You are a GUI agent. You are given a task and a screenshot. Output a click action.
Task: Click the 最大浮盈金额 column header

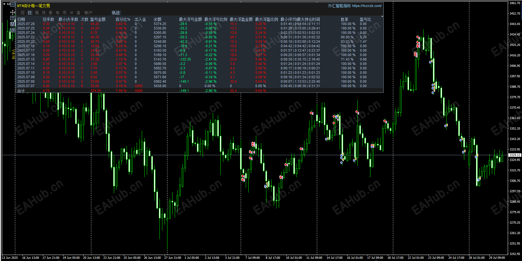pos(241,19)
